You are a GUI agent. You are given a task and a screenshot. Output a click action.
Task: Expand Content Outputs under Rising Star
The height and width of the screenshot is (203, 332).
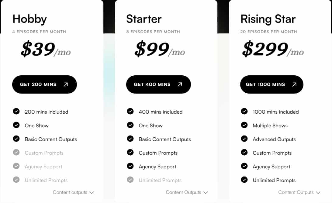coord(299,192)
